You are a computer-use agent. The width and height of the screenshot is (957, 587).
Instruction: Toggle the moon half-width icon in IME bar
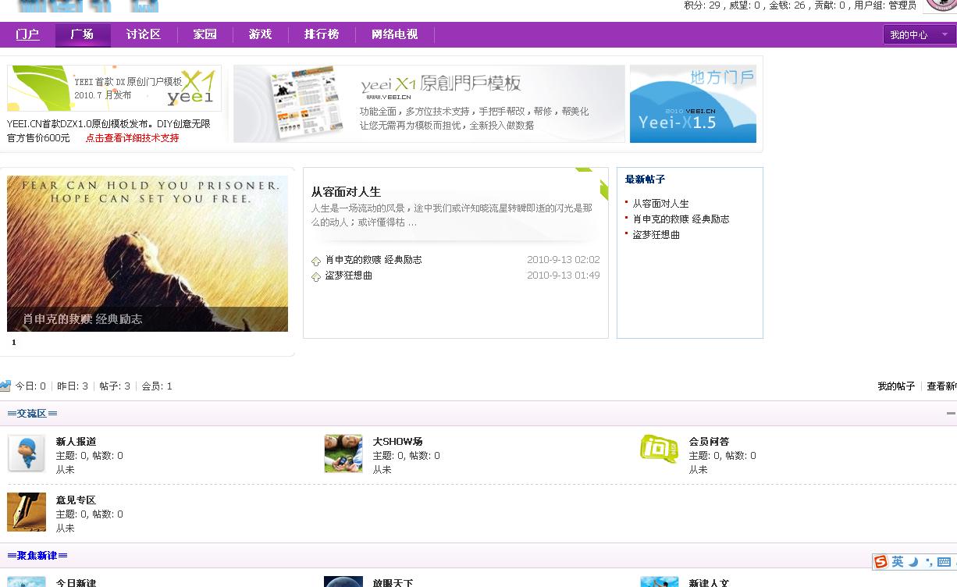tap(913, 562)
